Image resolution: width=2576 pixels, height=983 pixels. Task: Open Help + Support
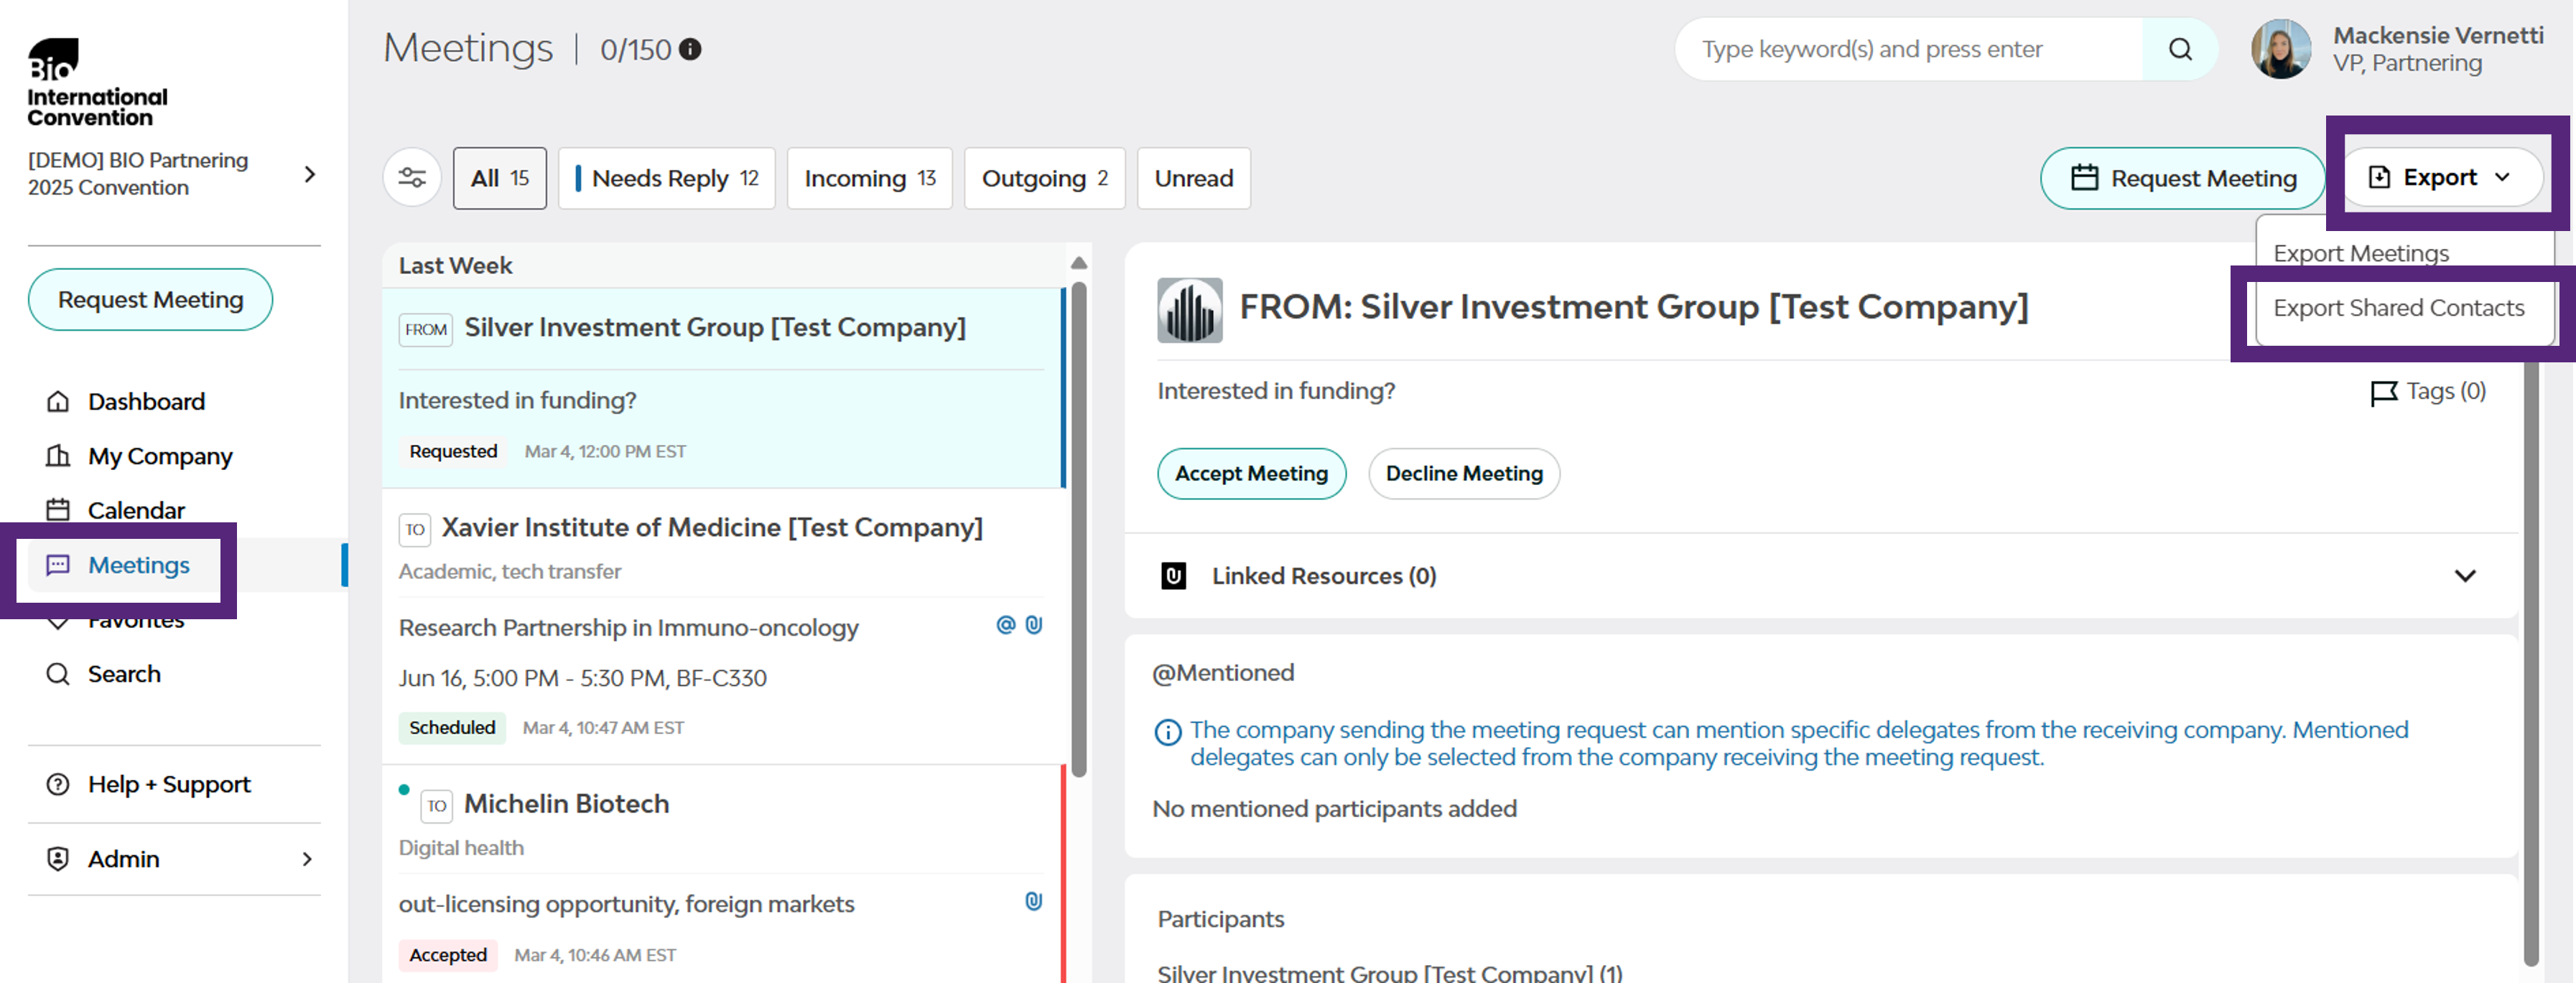(169, 784)
